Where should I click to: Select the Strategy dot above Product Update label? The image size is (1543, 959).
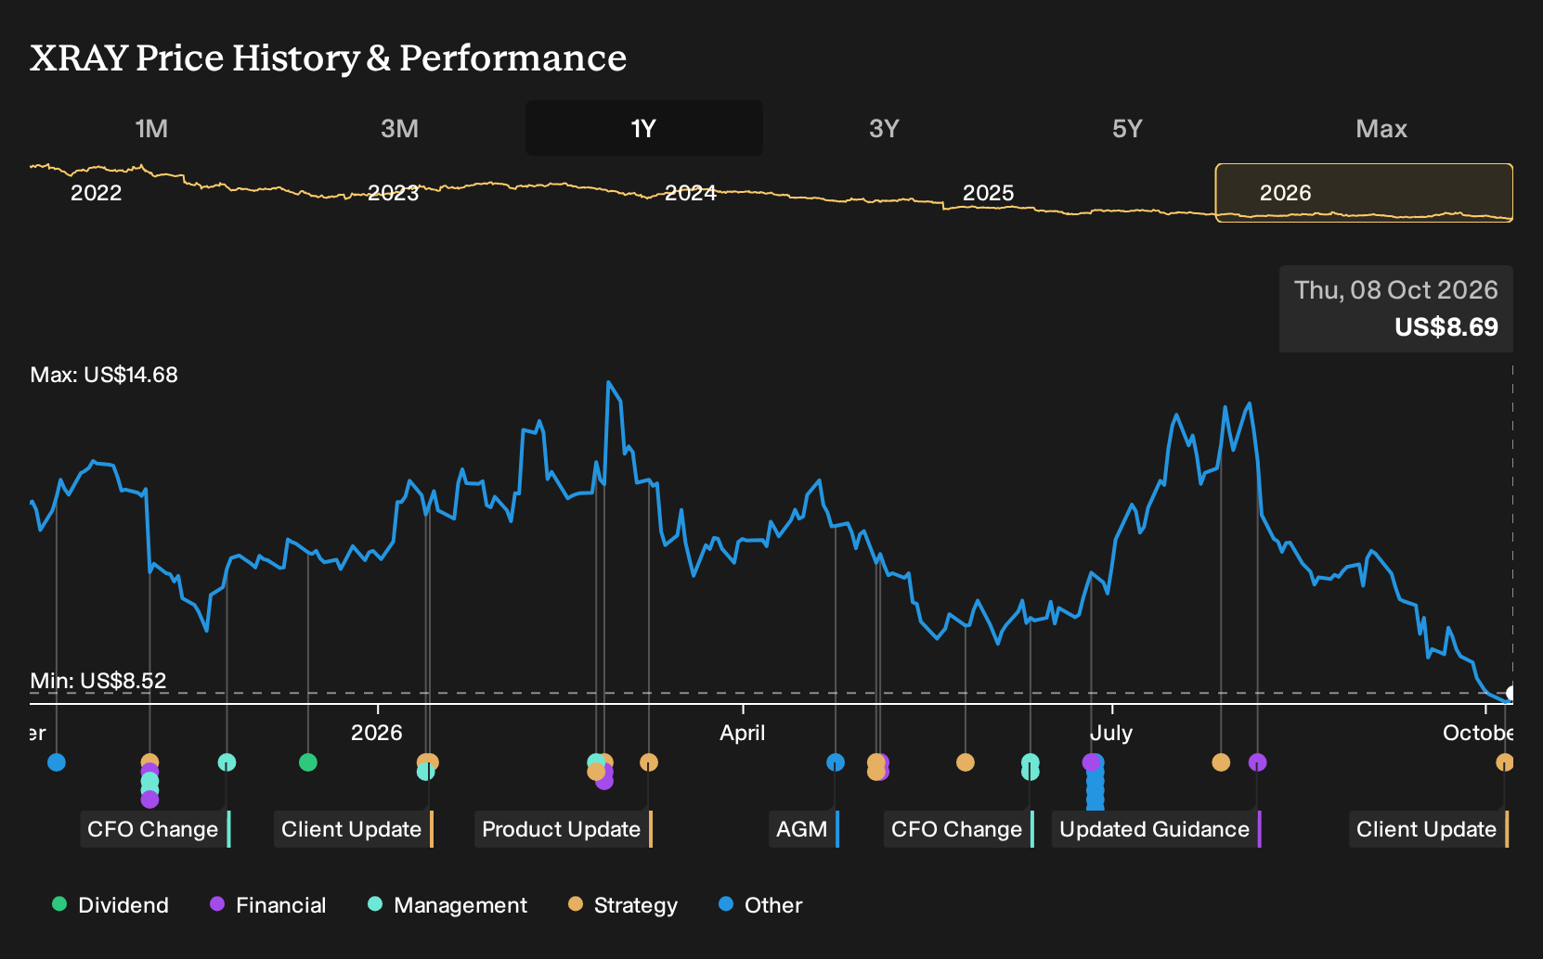click(x=649, y=762)
